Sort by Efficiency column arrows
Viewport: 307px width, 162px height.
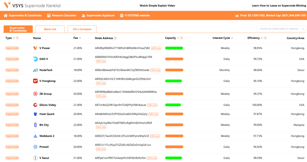pyautogui.click(x=262, y=38)
